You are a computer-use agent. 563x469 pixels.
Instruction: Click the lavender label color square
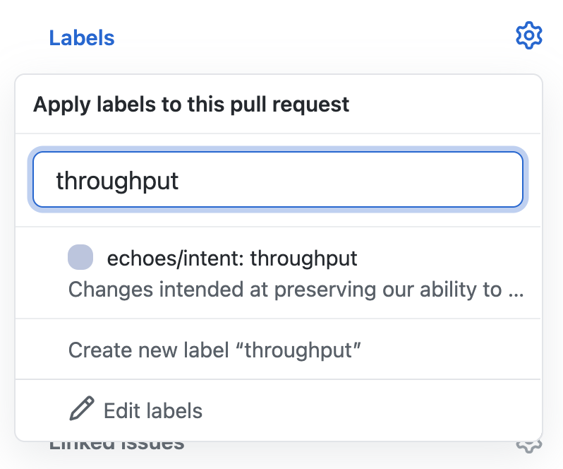(80, 257)
